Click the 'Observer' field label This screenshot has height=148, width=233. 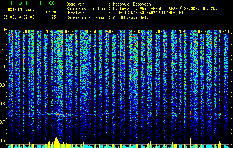[75, 4]
